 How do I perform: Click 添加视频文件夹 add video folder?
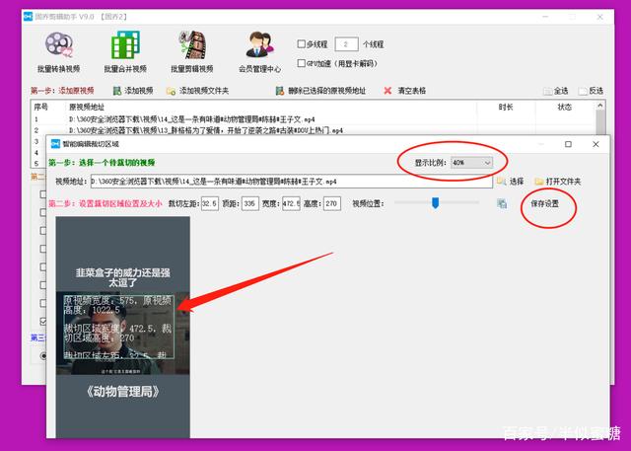(197, 91)
